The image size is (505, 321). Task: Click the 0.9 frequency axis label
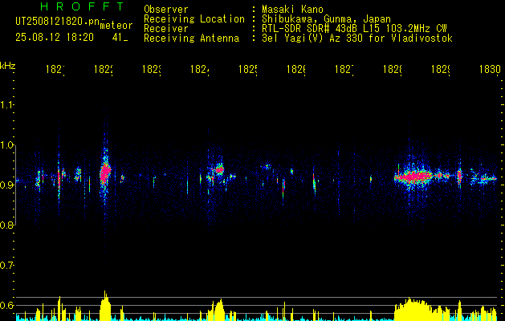(7, 185)
